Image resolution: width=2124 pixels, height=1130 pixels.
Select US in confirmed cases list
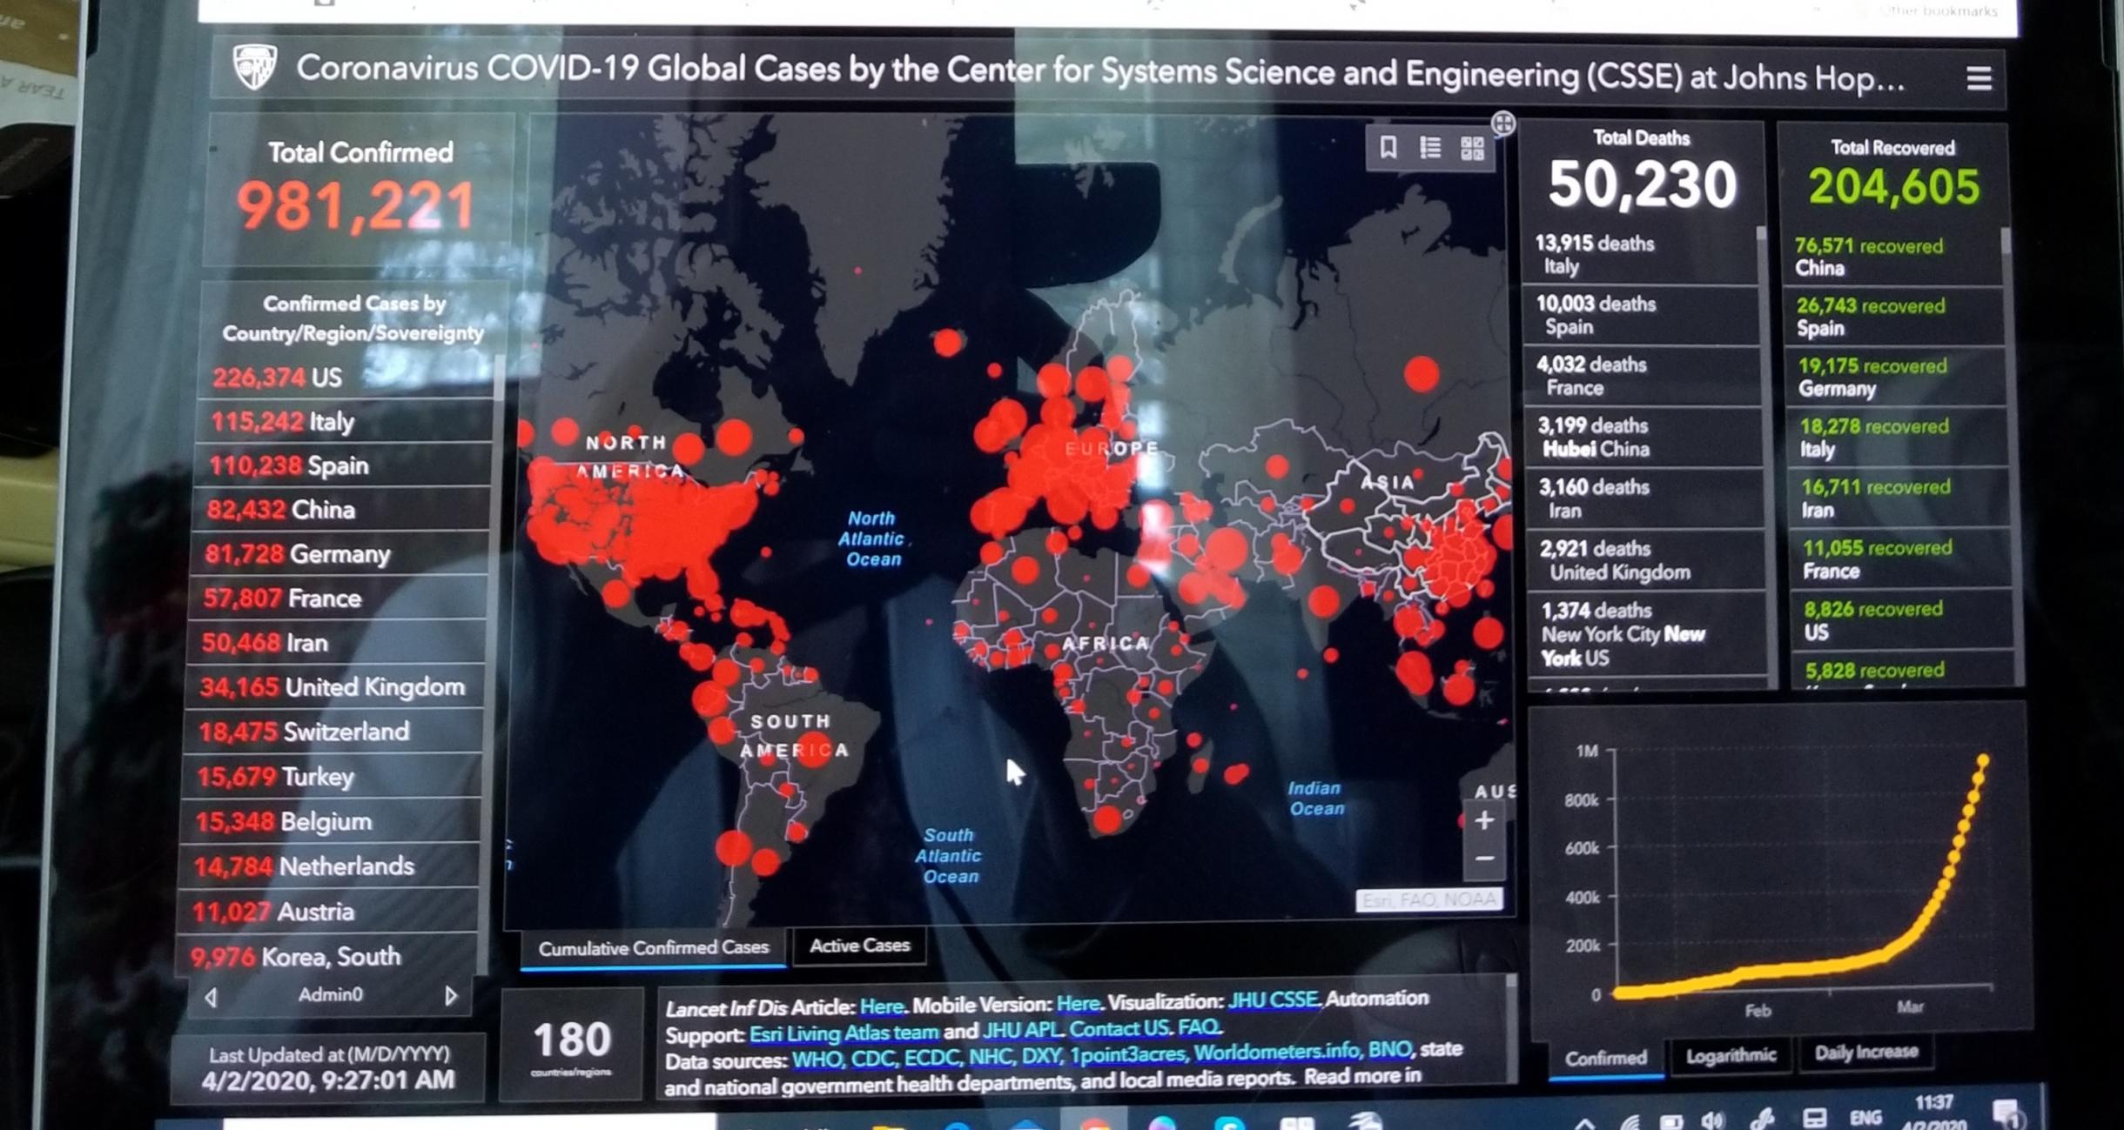(x=346, y=377)
